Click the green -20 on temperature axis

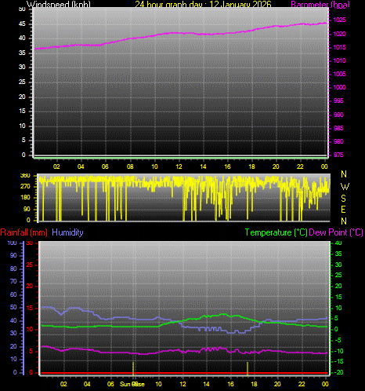(x=339, y=372)
